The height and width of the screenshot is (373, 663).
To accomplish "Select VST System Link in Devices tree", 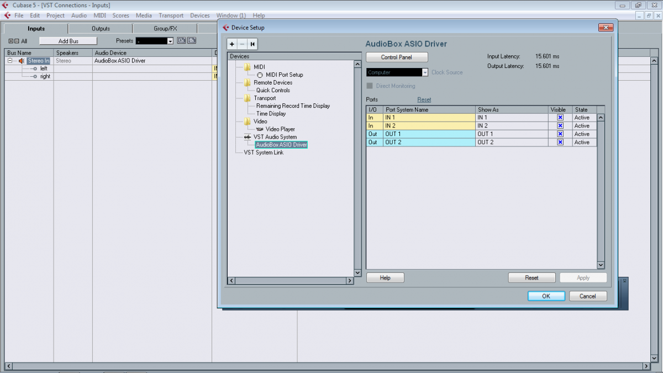I will (264, 153).
